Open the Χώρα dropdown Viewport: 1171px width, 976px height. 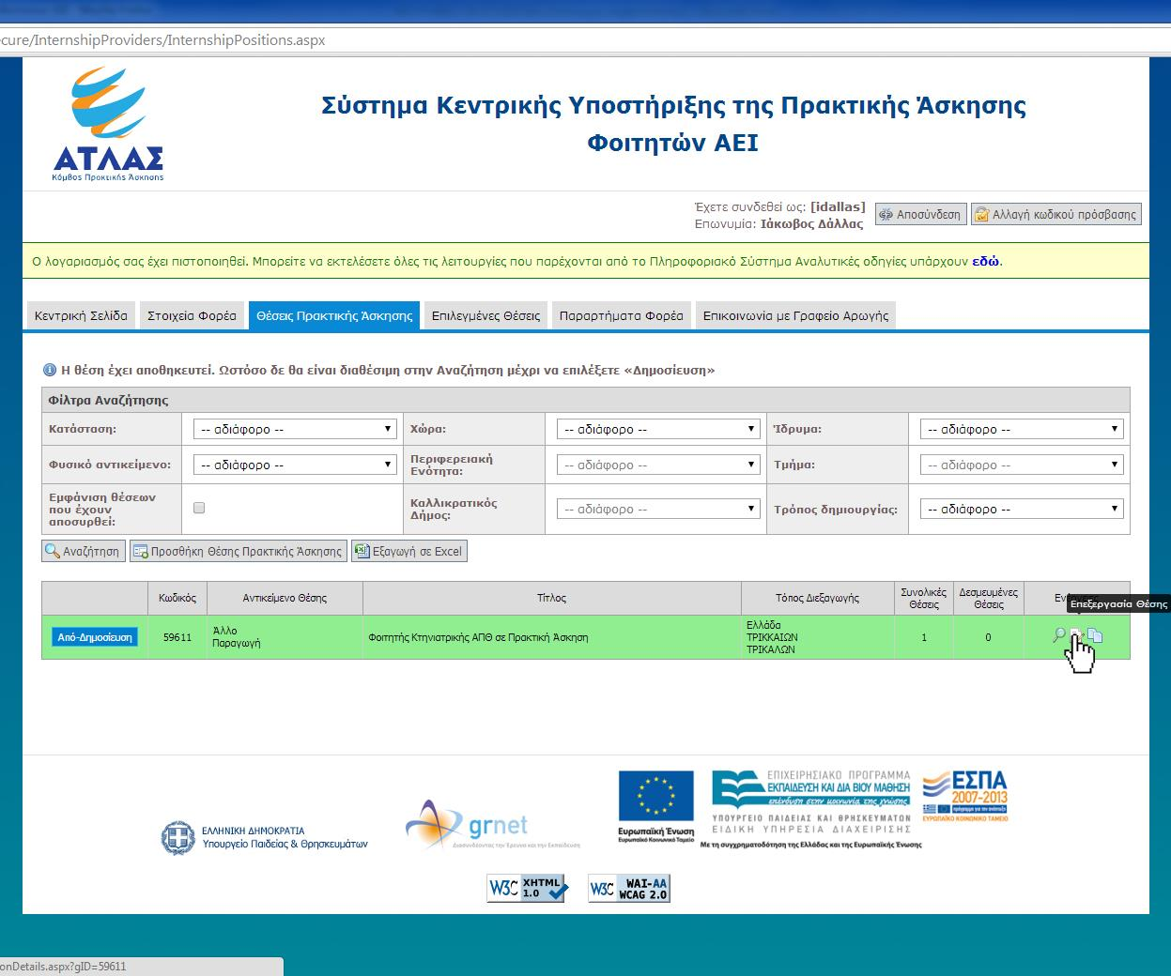point(658,429)
